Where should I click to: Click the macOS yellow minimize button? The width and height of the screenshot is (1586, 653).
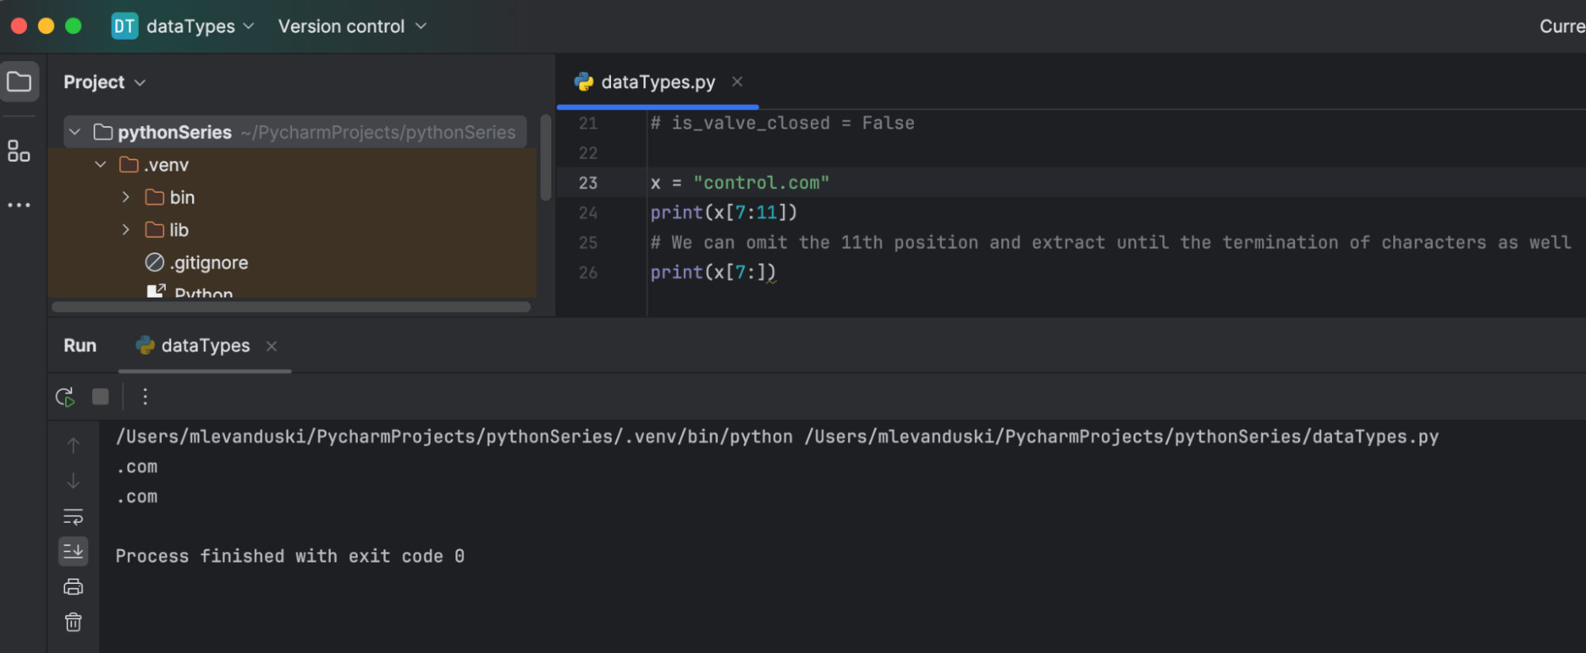46,26
